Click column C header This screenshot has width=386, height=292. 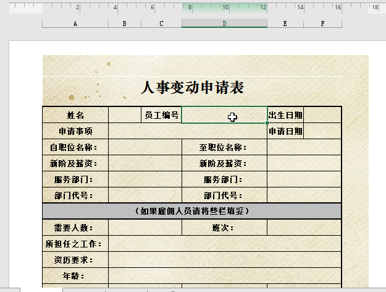pos(161,24)
